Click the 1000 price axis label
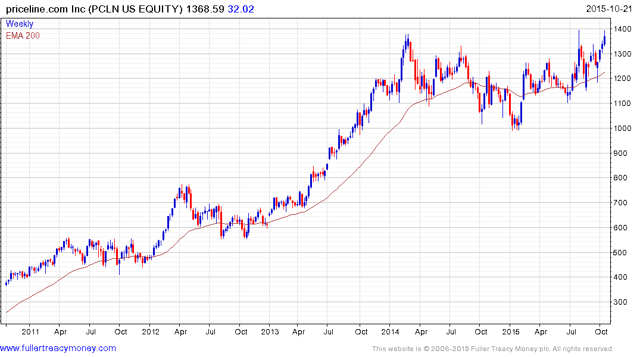Image resolution: width=640 pixels, height=357 pixels. [x=623, y=128]
